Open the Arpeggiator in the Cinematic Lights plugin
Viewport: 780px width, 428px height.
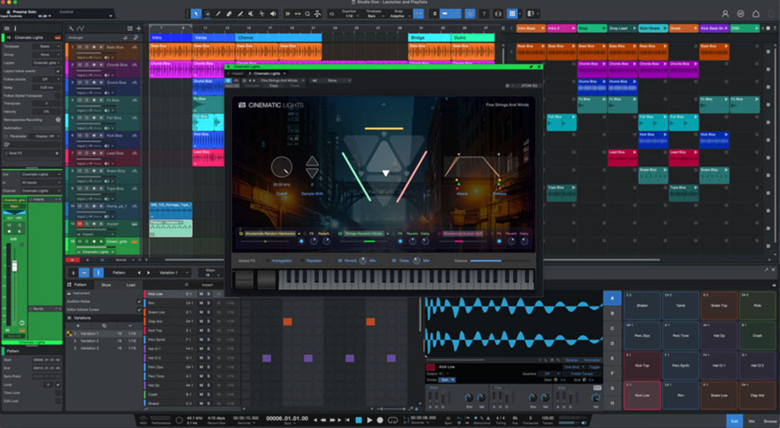click(281, 260)
